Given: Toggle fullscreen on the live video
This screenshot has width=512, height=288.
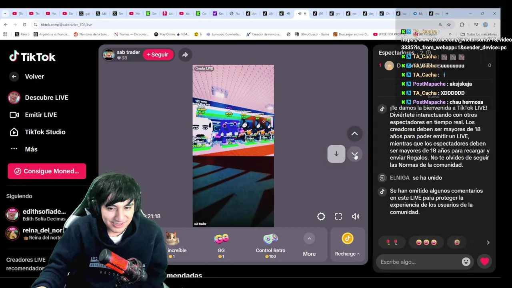Looking at the screenshot, I should 338,216.
